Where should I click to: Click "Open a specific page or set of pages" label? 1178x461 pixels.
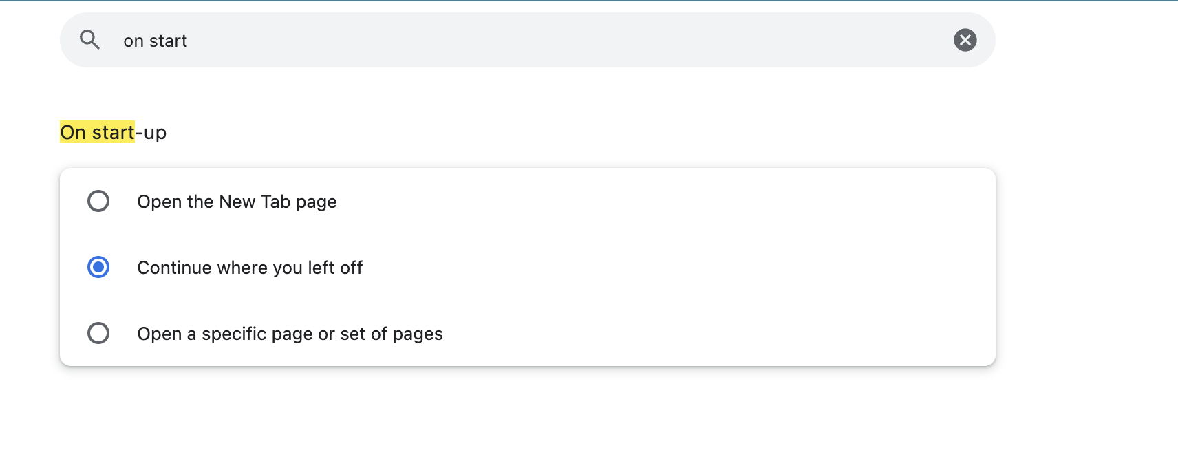click(x=290, y=334)
